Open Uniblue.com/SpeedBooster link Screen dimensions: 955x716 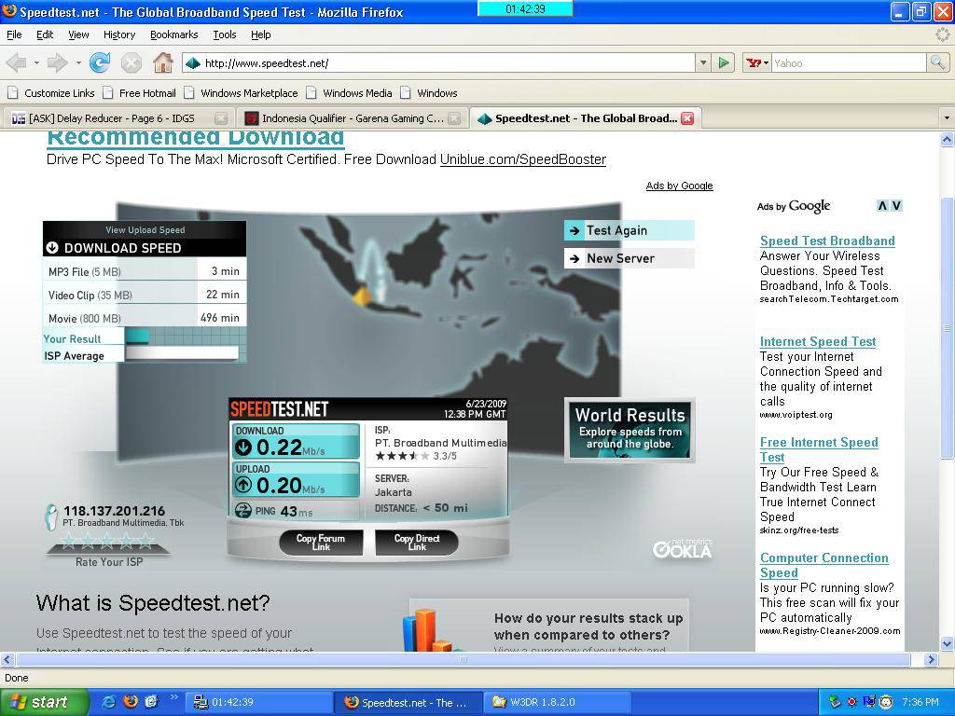point(522,159)
